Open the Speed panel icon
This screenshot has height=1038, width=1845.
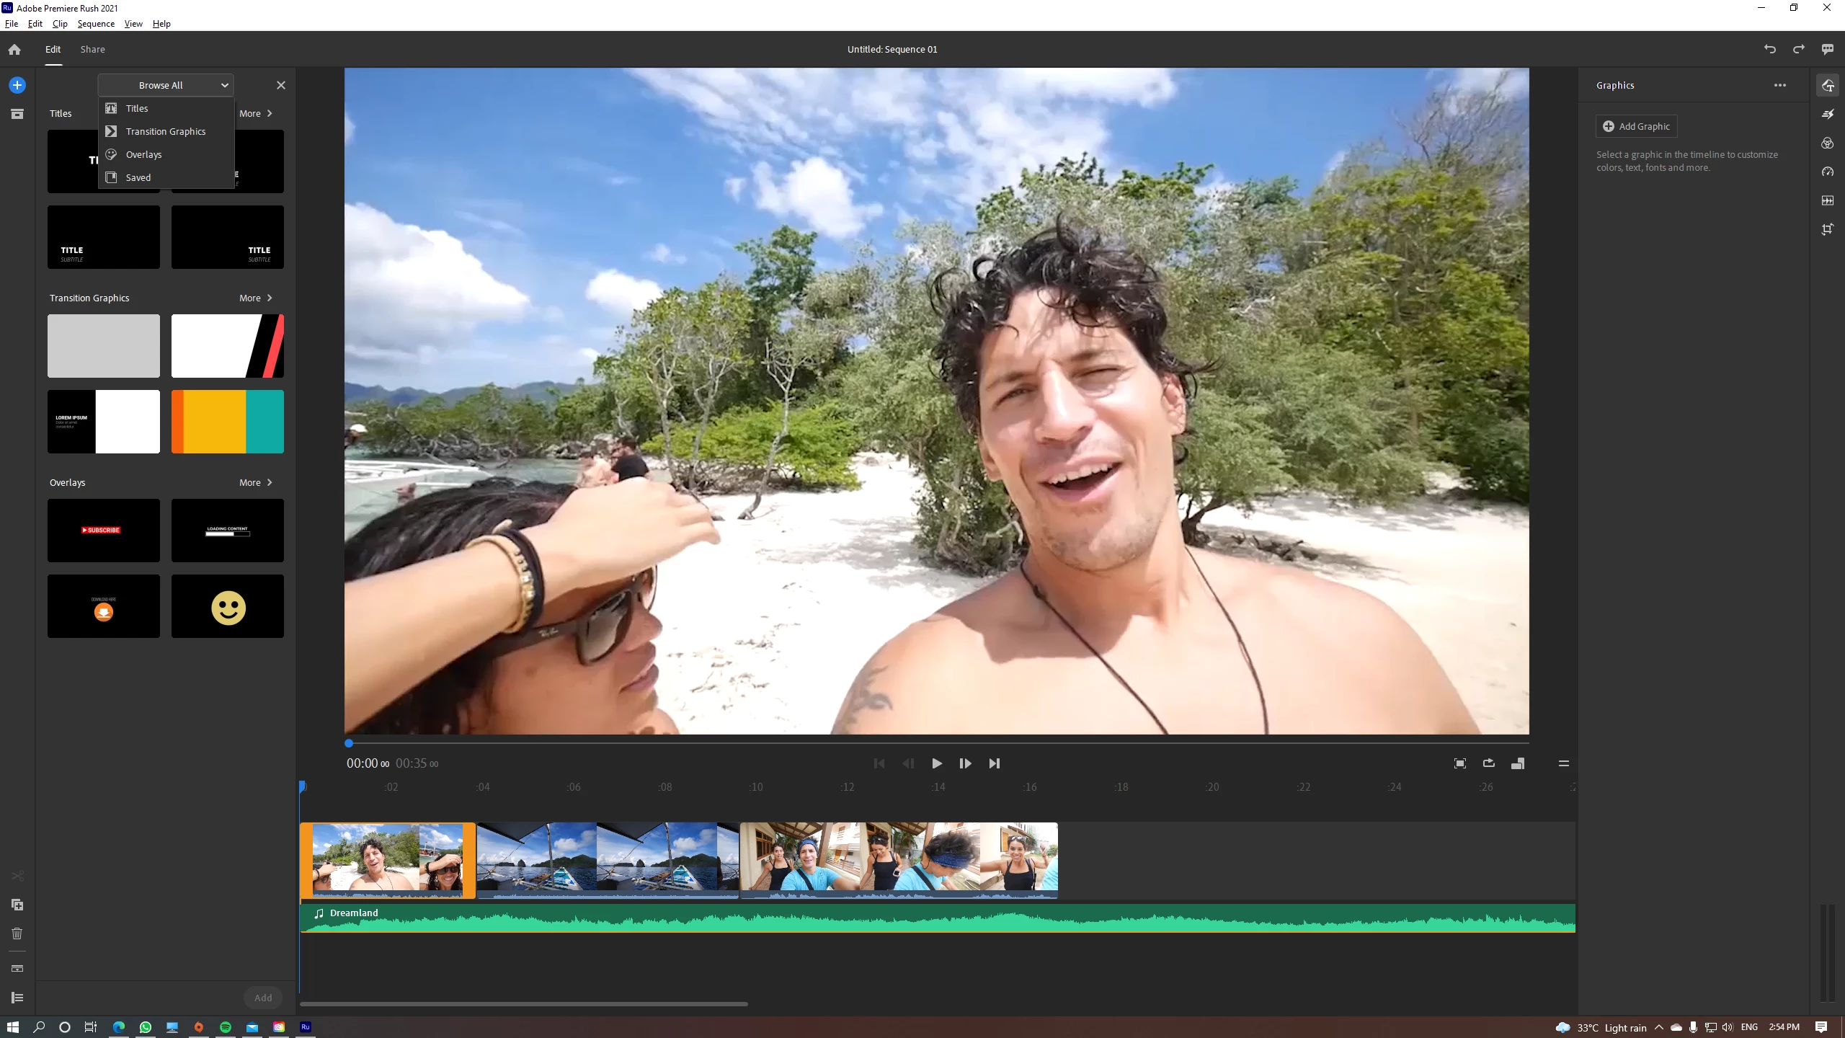pos(1827,172)
